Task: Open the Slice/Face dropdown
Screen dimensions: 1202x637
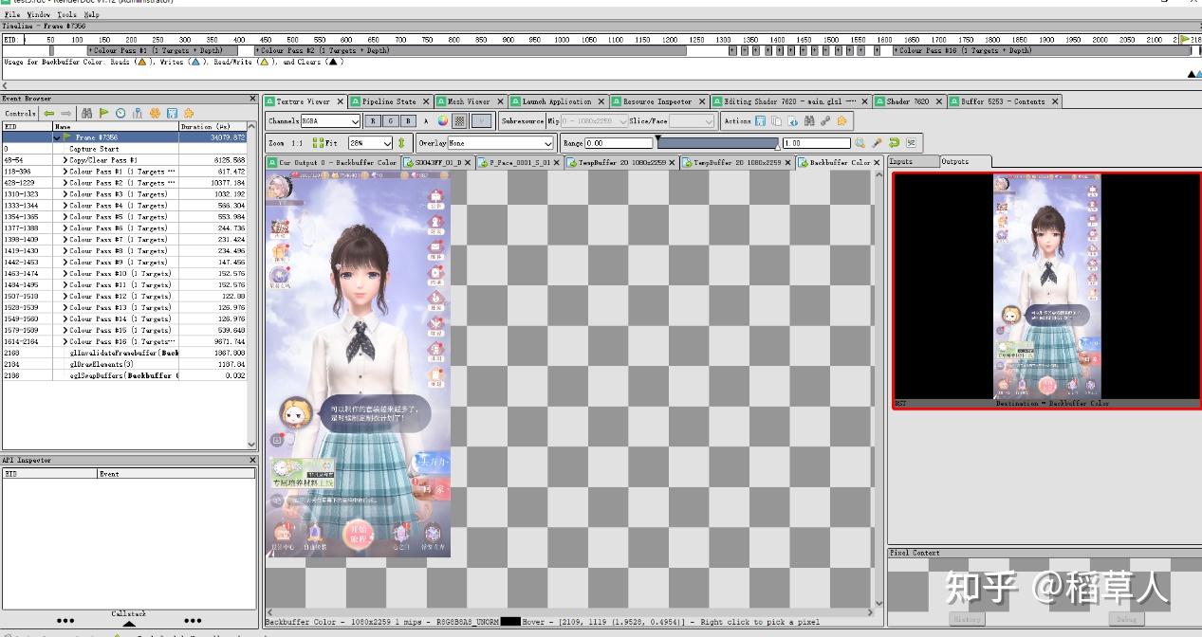Action: pyautogui.click(x=692, y=121)
